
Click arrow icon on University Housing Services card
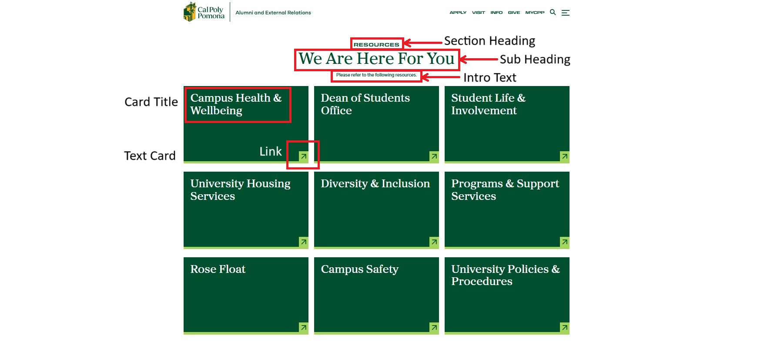(x=304, y=242)
